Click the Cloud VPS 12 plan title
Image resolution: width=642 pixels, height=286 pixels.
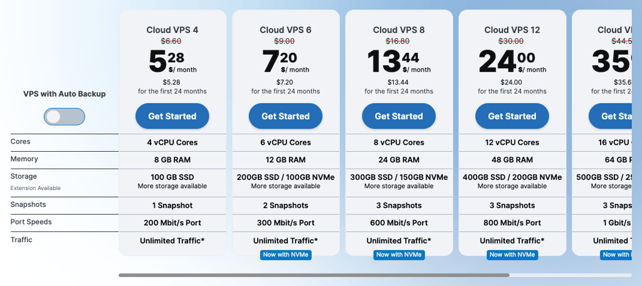[x=512, y=30]
